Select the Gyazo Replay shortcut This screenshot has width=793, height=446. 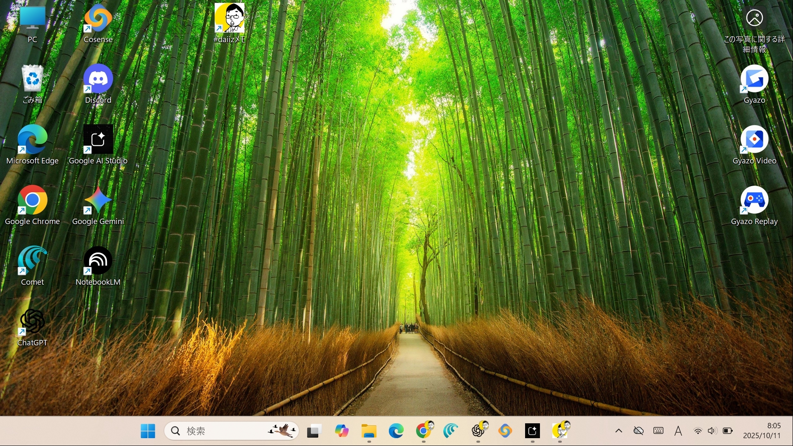point(754,201)
